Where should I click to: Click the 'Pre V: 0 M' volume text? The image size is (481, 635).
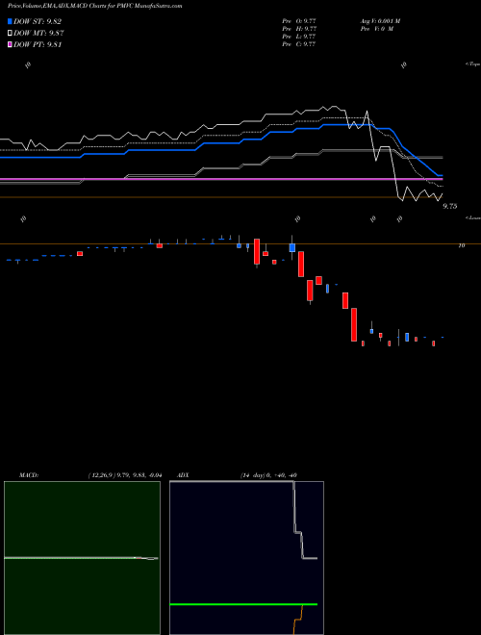point(376,29)
